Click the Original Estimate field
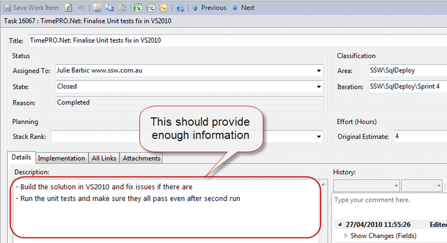447x243 pixels. 421,136
